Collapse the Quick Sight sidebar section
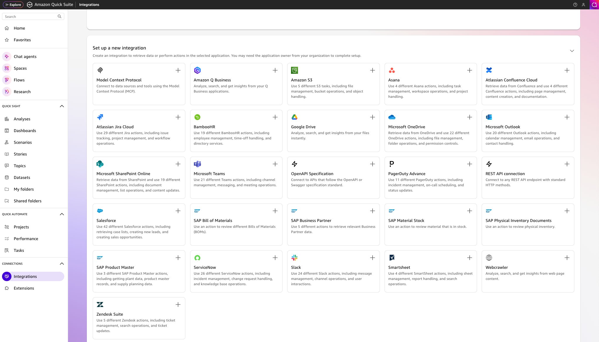 62,106
